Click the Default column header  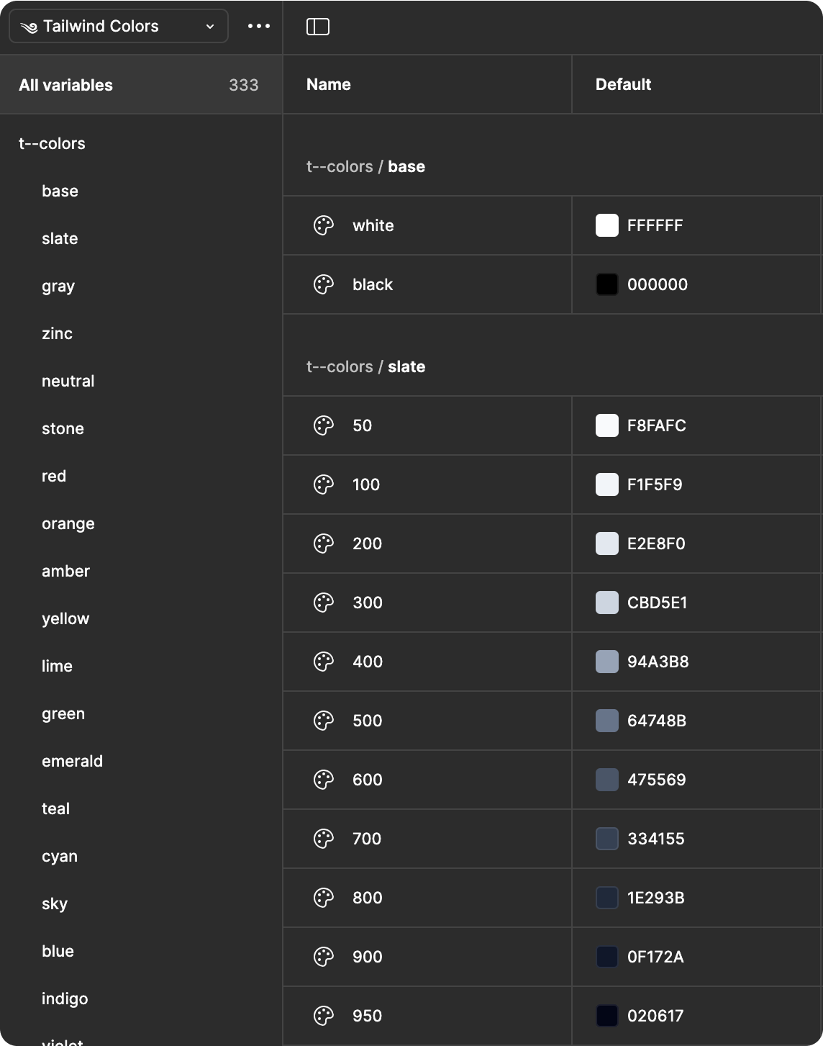(x=623, y=84)
